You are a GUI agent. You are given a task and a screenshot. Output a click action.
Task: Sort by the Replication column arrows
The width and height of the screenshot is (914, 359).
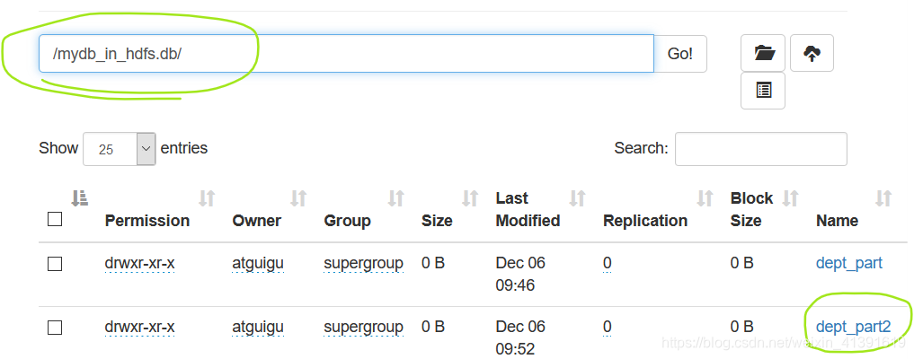point(705,199)
